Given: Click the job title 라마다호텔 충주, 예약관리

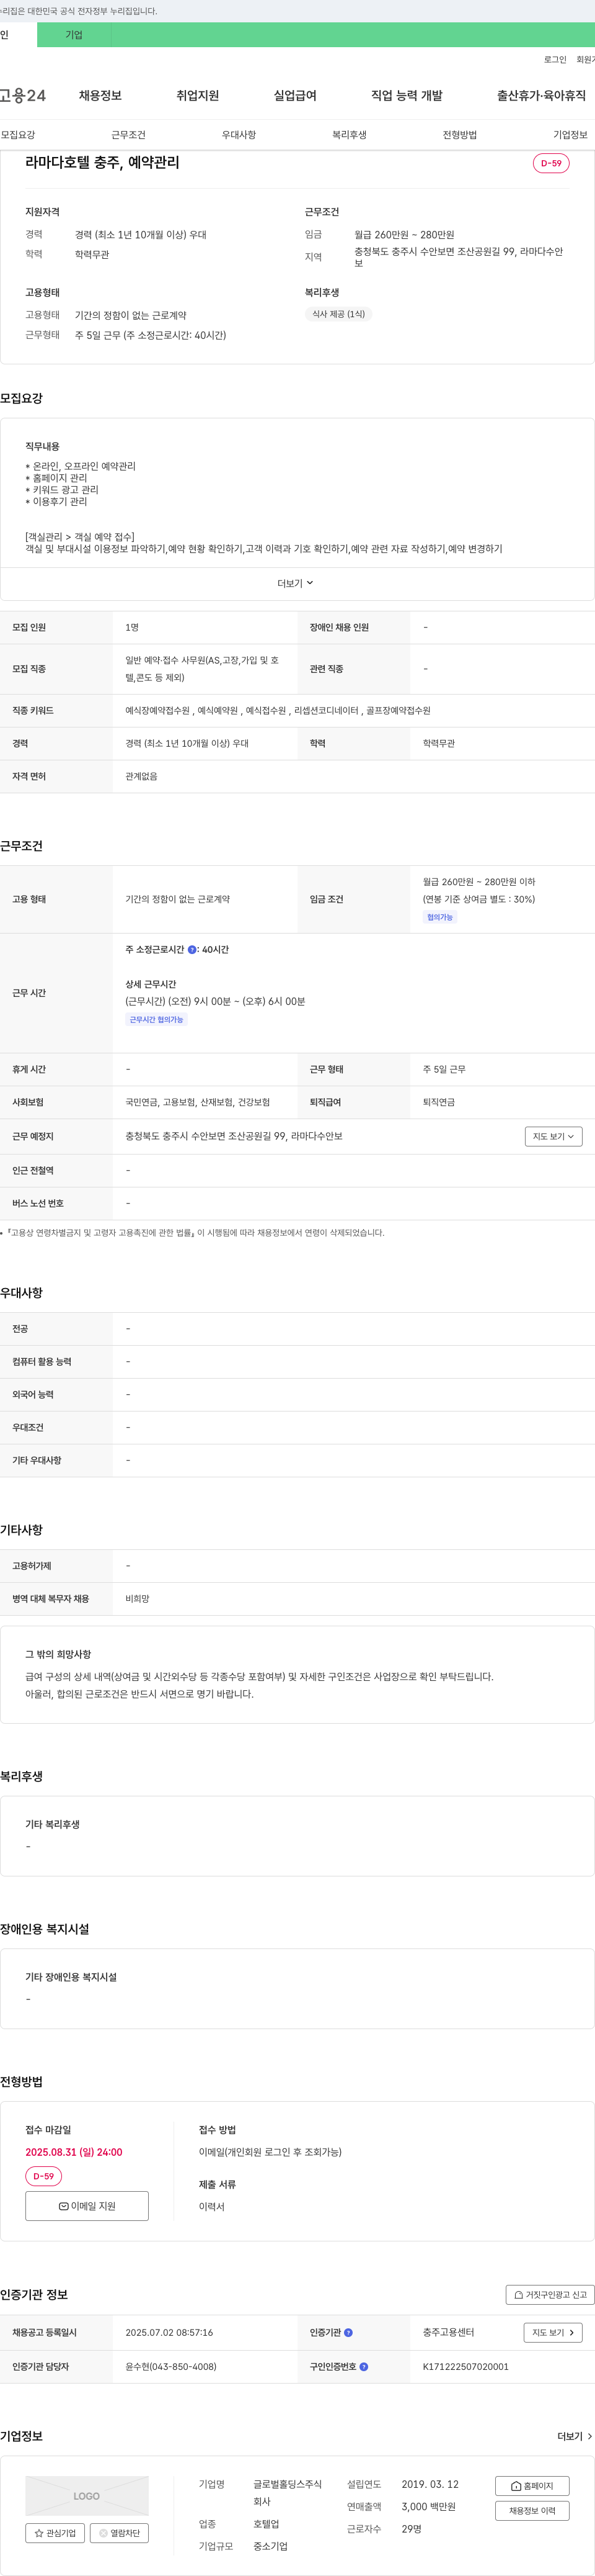Looking at the screenshot, I should 103,162.
